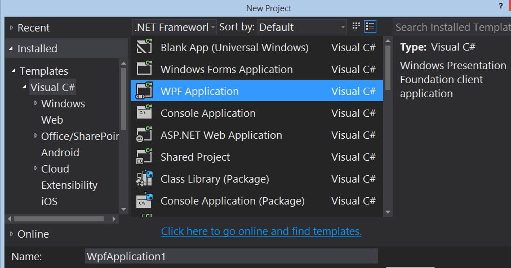The height and width of the screenshot is (268, 511).
Task: Click the Blank App (Universal Windows) template icon
Action: (x=144, y=47)
